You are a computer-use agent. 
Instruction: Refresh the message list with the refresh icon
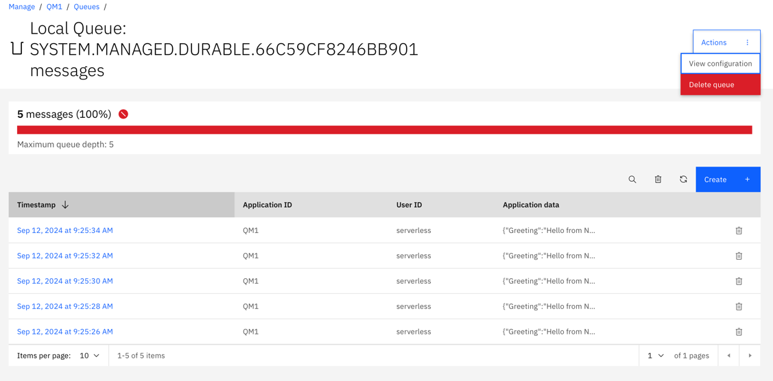(x=683, y=179)
